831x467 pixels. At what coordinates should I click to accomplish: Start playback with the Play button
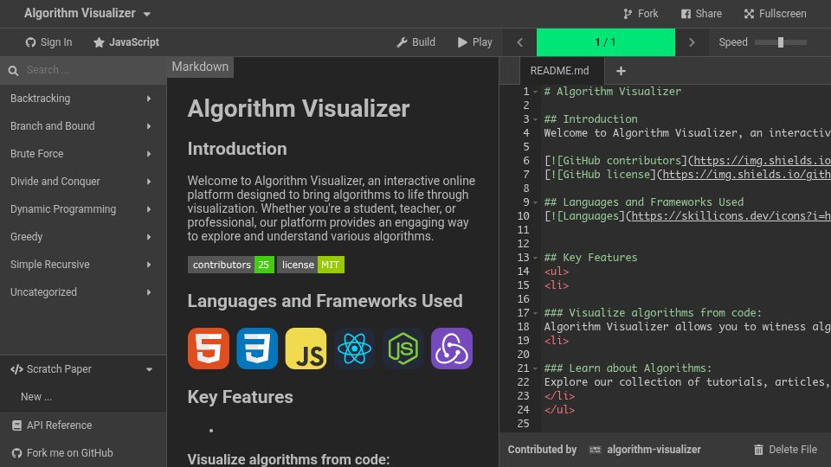(x=475, y=42)
